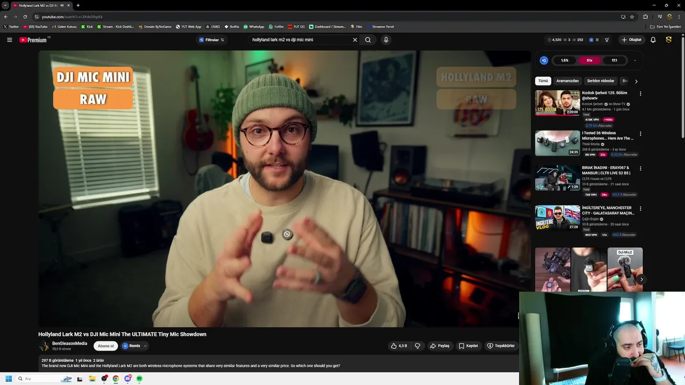Start voice search with the microphone
Viewport: 685px width, 385px height.
[386, 40]
